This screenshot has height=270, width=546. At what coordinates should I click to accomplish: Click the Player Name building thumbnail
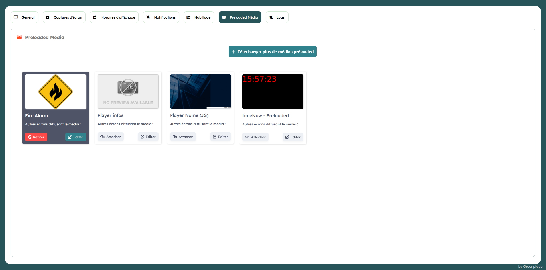(x=200, y=92)
